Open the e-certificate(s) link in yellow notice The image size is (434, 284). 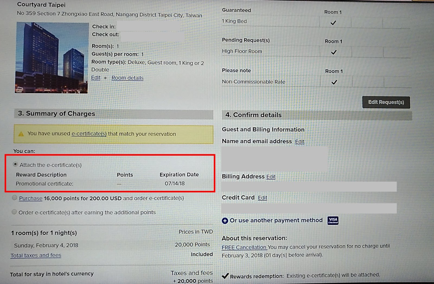click(89, 134)
